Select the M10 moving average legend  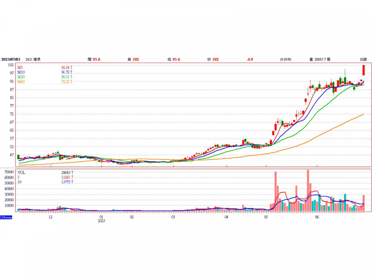(x=45, y=72)
